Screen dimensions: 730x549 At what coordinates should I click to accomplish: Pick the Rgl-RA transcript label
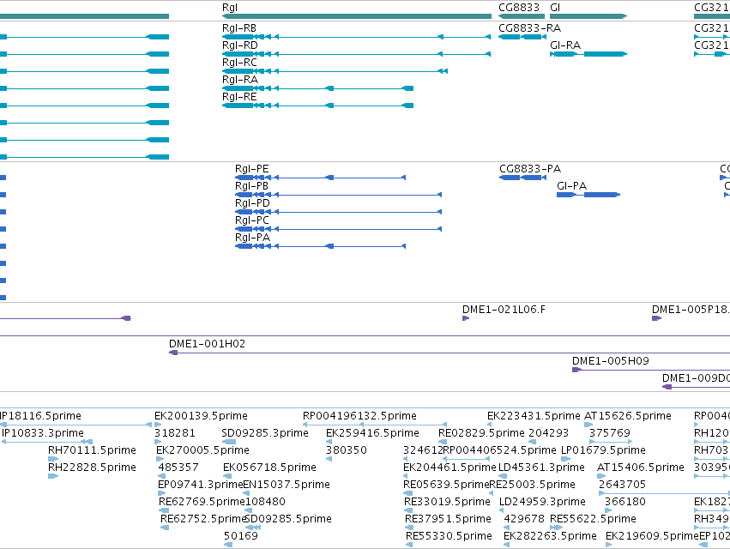[240, 80]
